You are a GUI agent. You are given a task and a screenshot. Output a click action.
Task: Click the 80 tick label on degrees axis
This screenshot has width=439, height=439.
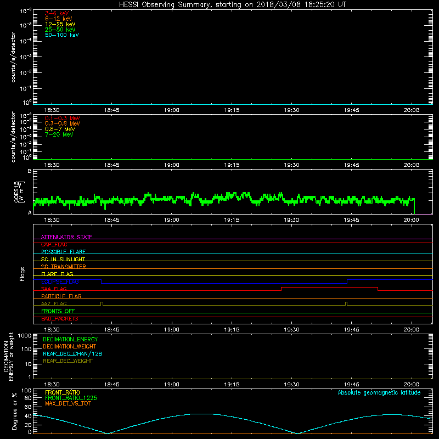pos(28,398)
